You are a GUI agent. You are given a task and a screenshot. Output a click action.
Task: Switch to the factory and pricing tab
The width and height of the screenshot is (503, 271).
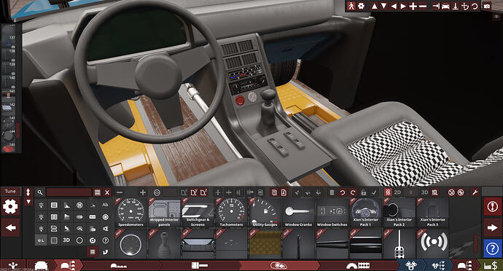[491, 266]
